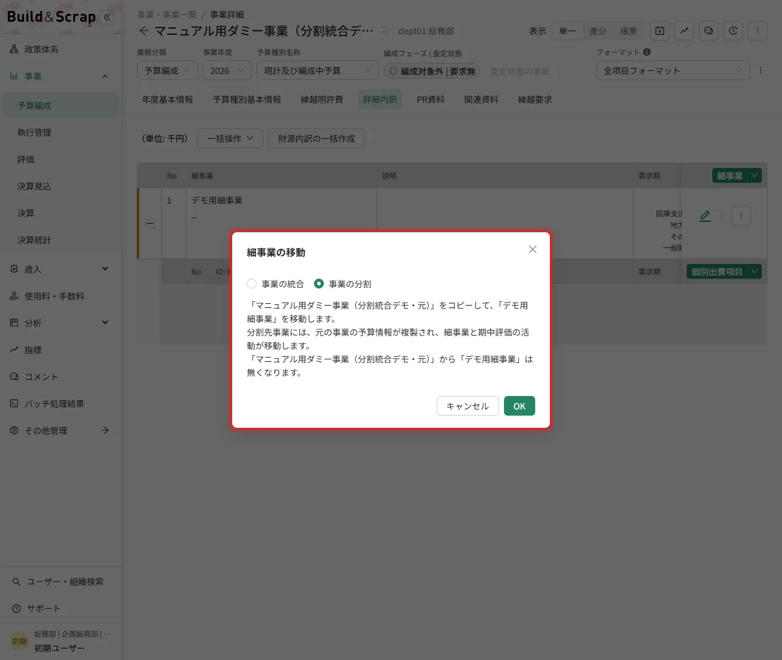The image size is (782, 660).
Task: Open the 全項目フォーマット dropdown
Action: (x=673, y=71)
